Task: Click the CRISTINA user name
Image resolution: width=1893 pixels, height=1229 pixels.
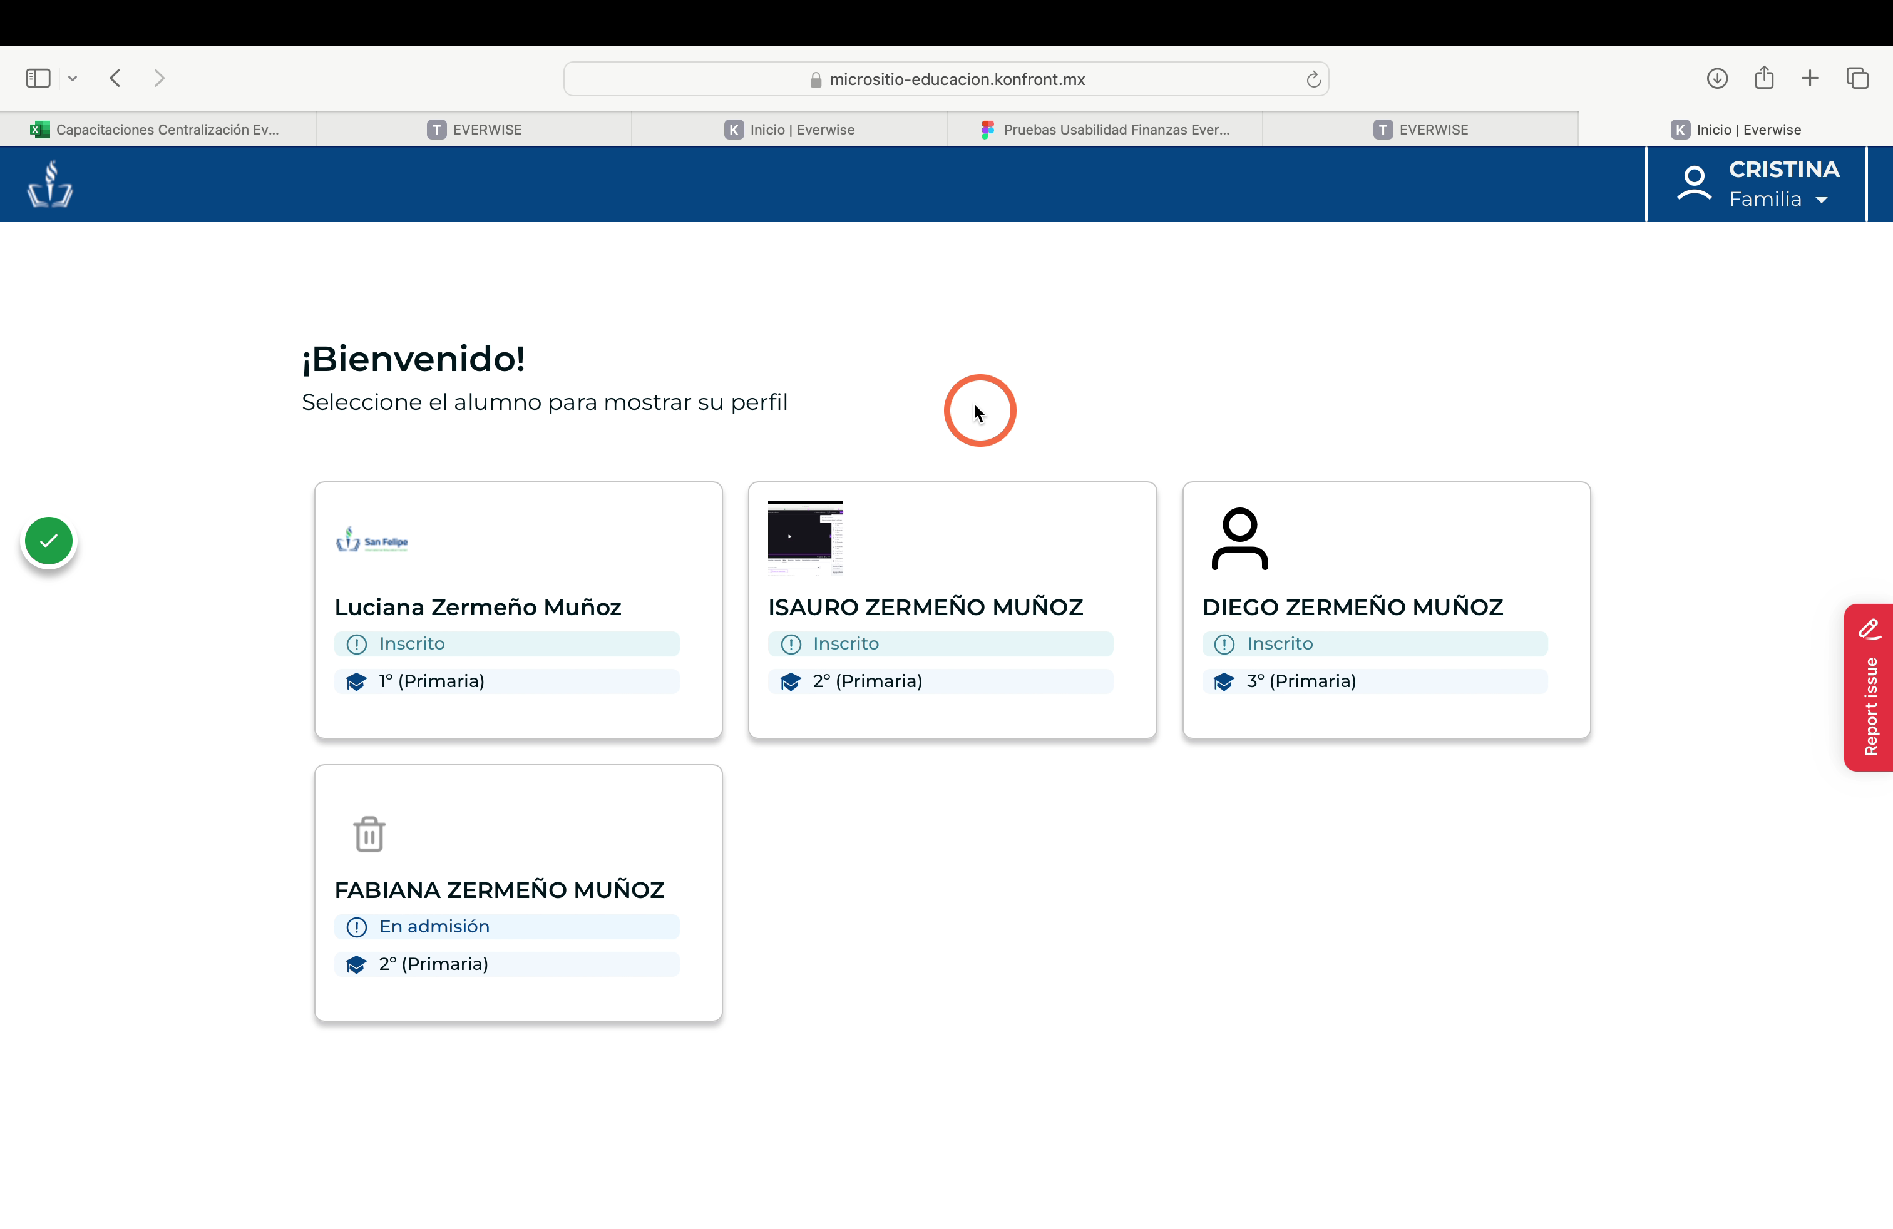Action: (x=1784, y=170)
